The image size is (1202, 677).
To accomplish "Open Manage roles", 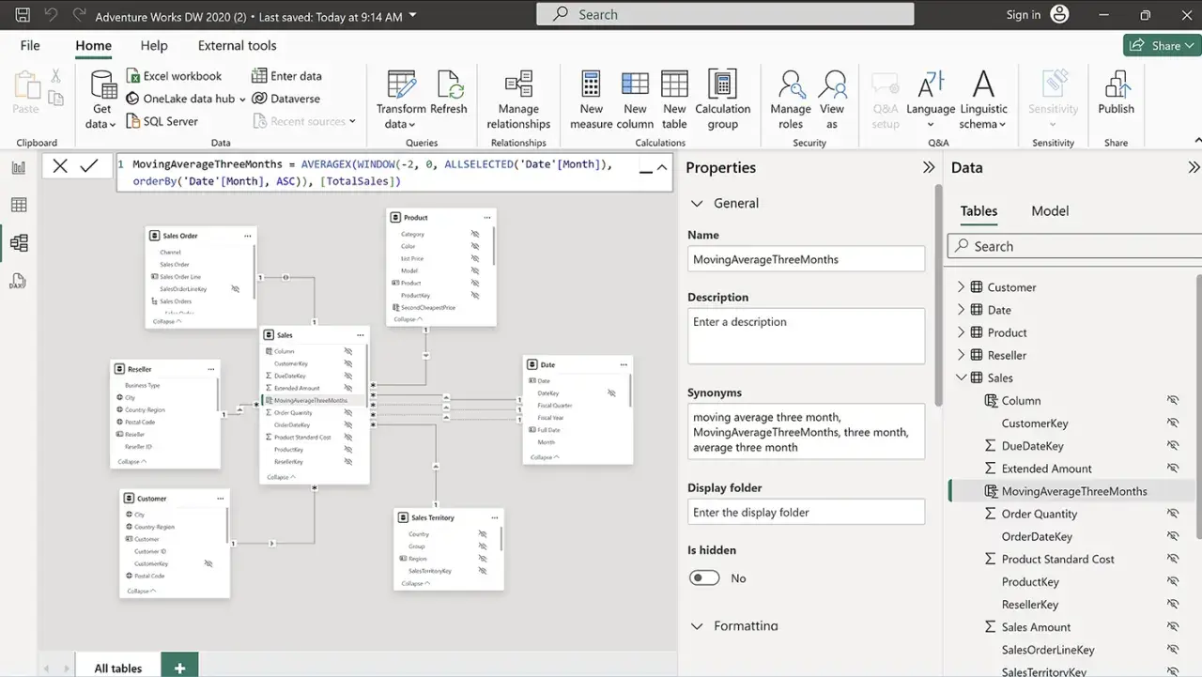I will point(791,100).
